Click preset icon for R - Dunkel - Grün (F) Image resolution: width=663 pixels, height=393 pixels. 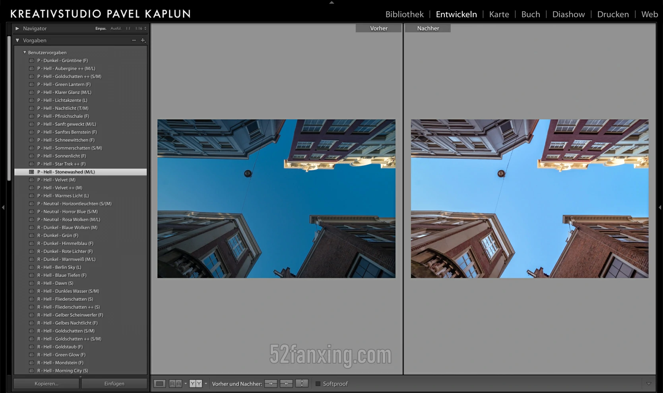click(31, 235)
